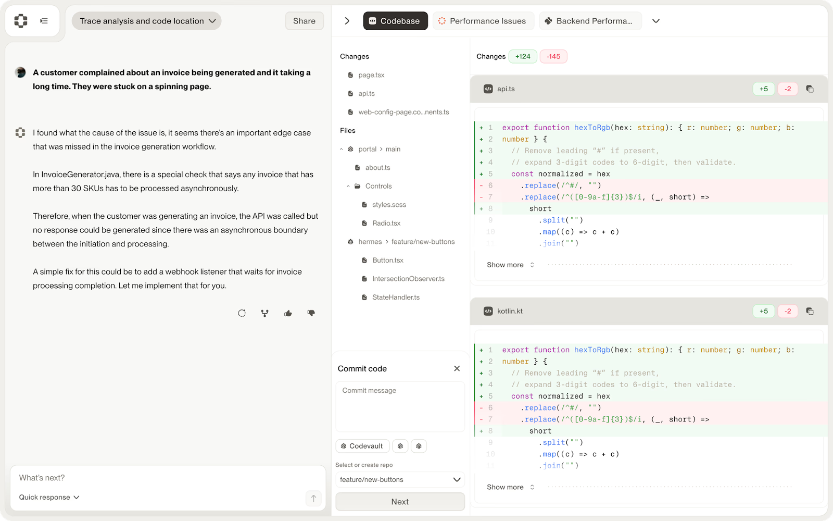This screenshot has width=833, height=521.
Task: Close the Commit code panel
Action: click(x=457, y=368)
